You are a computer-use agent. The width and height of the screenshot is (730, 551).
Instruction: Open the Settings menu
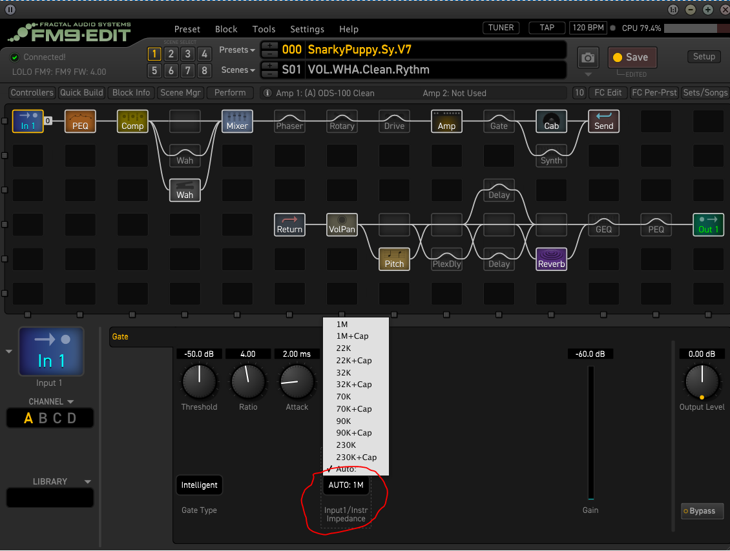click(308, 29)
